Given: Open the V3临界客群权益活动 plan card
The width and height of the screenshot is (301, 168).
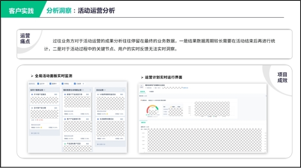Looking at the screenshot, I should (x=111, y=104).
